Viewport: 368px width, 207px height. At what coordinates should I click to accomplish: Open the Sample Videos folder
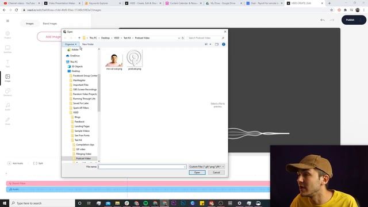(x=82, y=131)
